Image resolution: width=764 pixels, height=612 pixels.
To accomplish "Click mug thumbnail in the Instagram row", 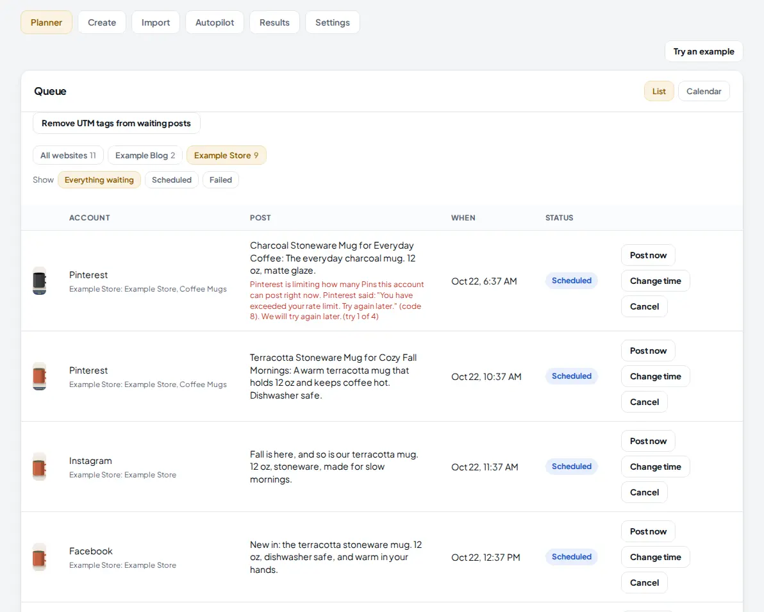I will [40, 467].
